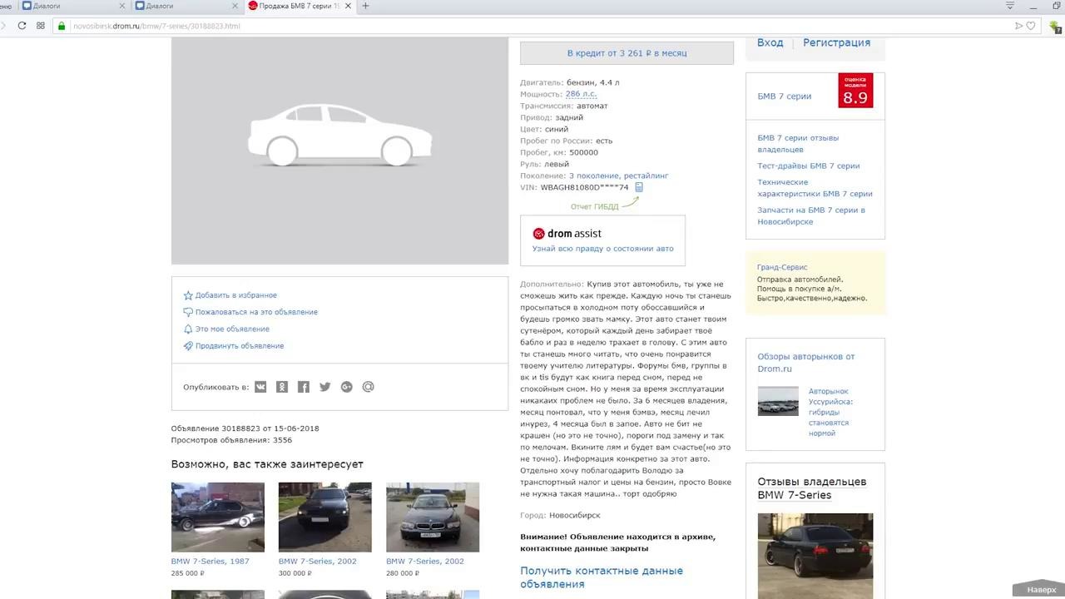Click the Объявление 30188823 от 15-06-2018 text
This screenshot has height=599, width=1065.
click(x=245, y=428)
